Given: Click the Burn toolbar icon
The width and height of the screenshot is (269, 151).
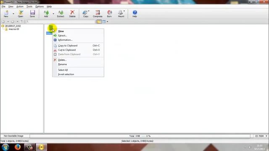Looking at the screenshot, I should coord(109,14).
